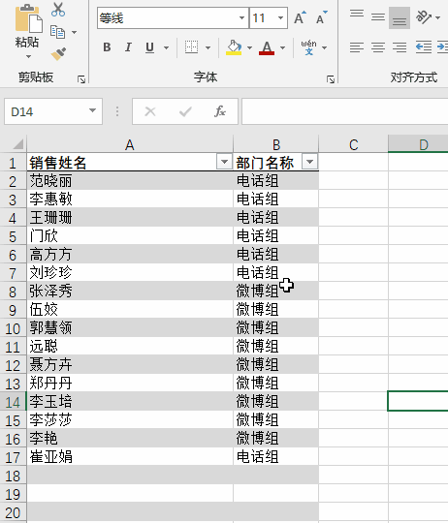Toggle Italic formatting
Screen dimensions: 448x523
click(128, 47)
